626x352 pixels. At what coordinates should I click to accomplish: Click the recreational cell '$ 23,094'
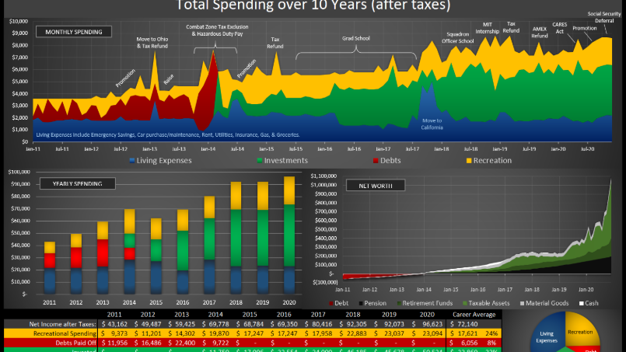(427, 333)
